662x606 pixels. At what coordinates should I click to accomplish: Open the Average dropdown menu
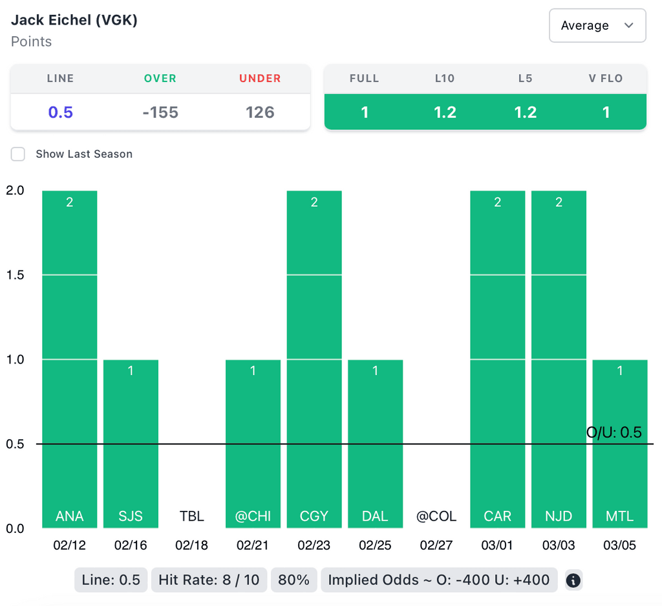597,26
